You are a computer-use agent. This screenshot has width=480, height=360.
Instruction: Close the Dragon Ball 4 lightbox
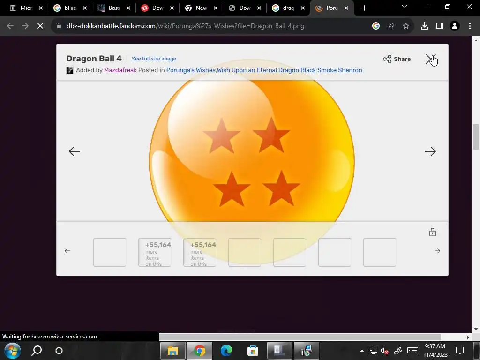(x=430, y=59)
